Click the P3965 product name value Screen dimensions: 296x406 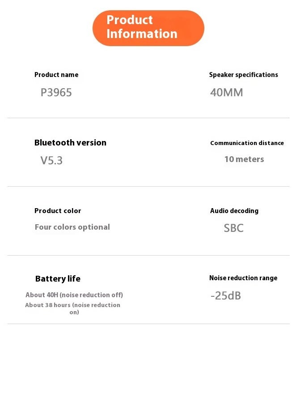(56, 93)
